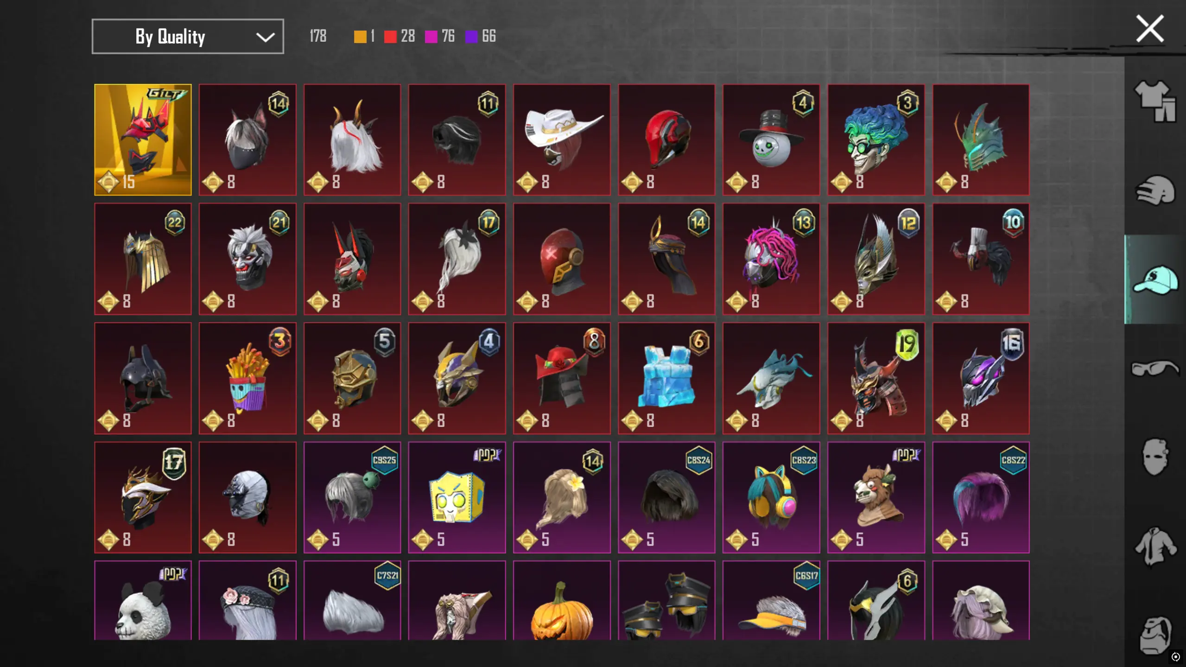Open the face mask category icon
Viewport: 1186px width, 667px height.
pos(1155,457)
